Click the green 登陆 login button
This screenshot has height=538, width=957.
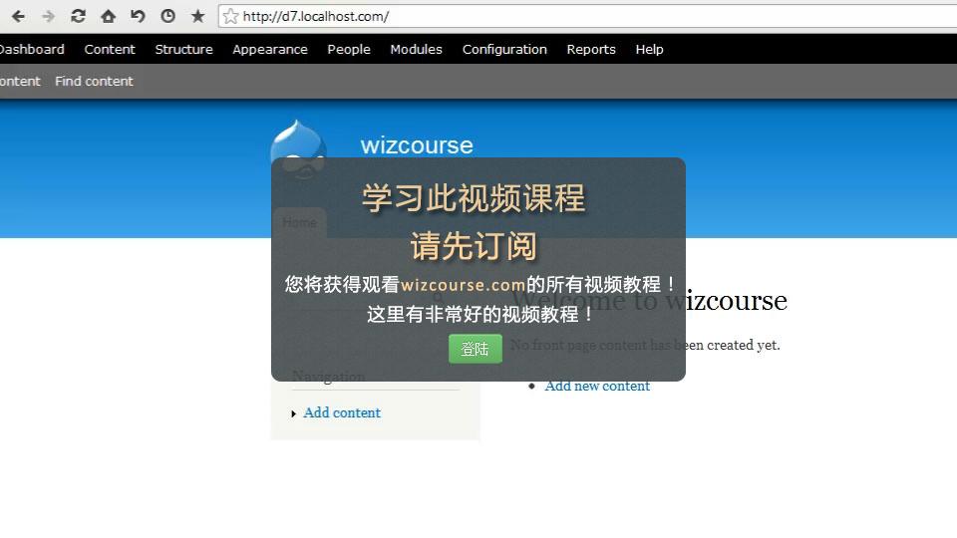click(476, 349)
